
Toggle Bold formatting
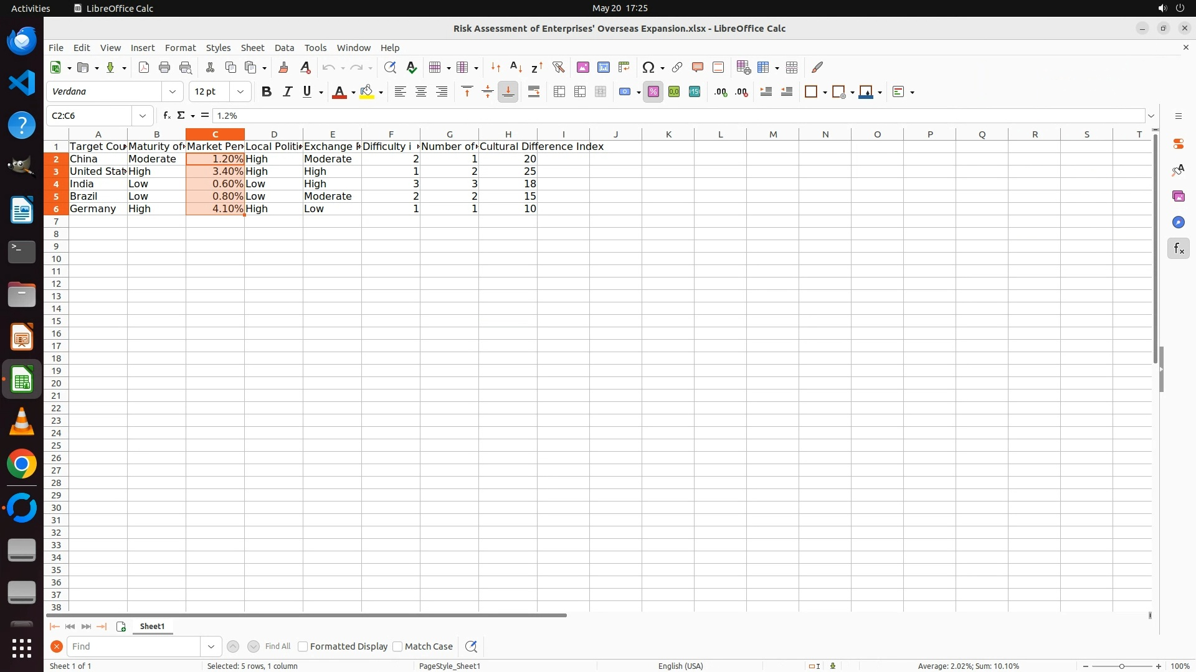coord(267,92)
